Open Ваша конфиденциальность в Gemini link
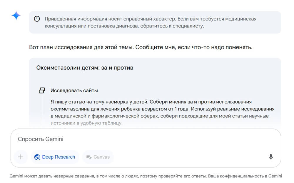Image resolution: width=294 pixels, height=183 pixels. click(245, 176)
